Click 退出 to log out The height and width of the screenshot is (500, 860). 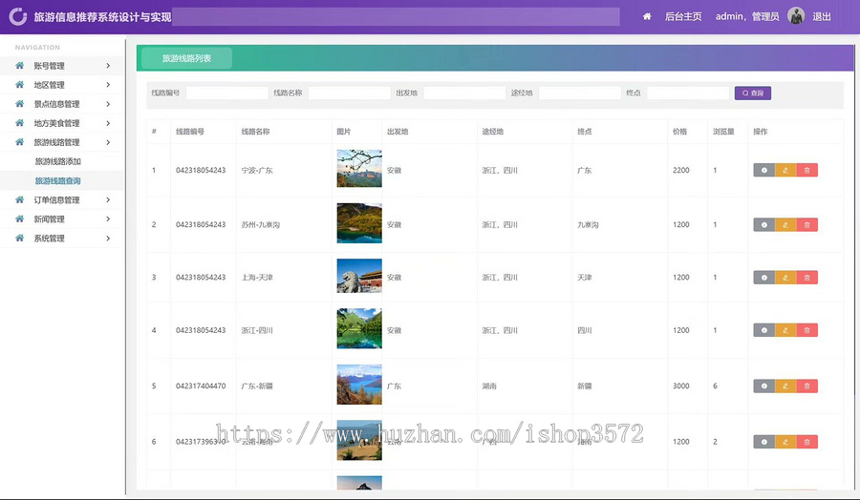point(821,16)
